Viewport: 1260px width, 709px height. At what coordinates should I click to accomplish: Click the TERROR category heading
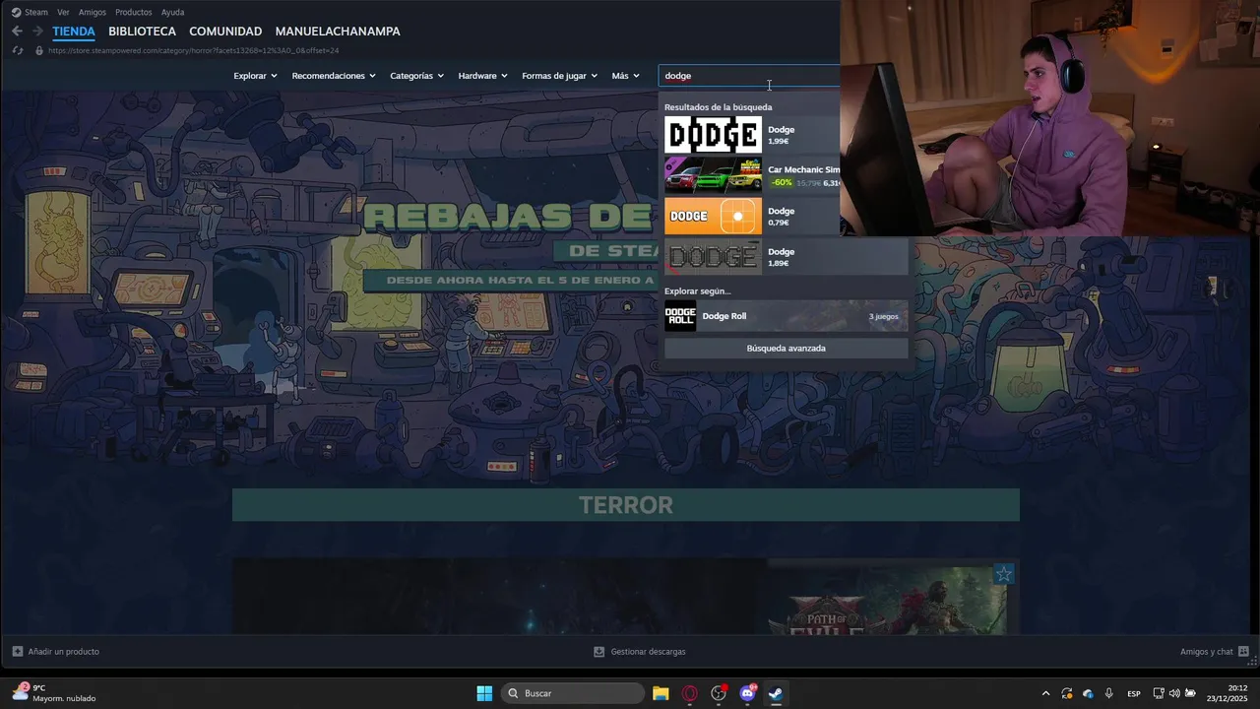tap(626, 505)
